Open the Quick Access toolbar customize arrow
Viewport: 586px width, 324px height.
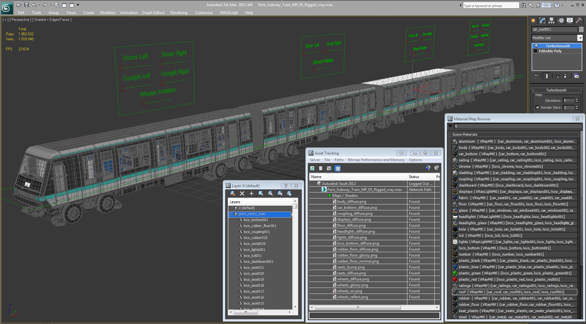(78, 5)
